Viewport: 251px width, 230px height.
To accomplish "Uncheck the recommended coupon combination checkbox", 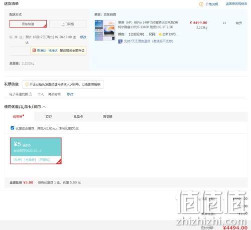I will pos(13,128).
